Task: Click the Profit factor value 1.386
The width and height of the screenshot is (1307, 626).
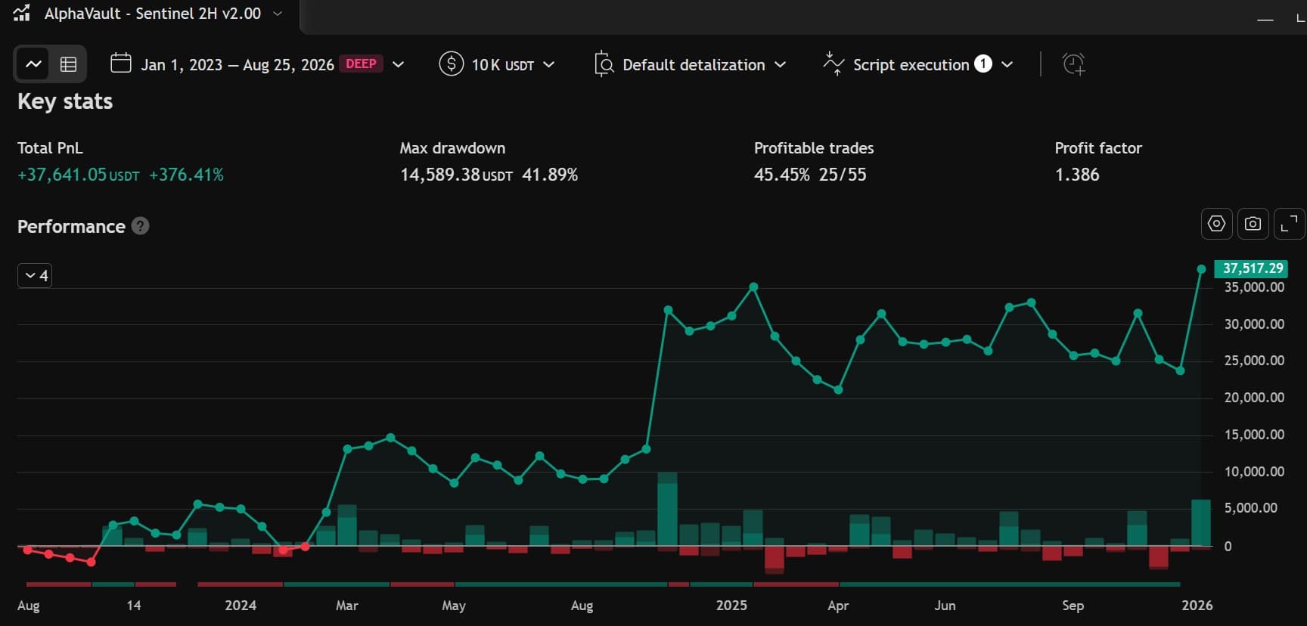Action: point(1077,175)
